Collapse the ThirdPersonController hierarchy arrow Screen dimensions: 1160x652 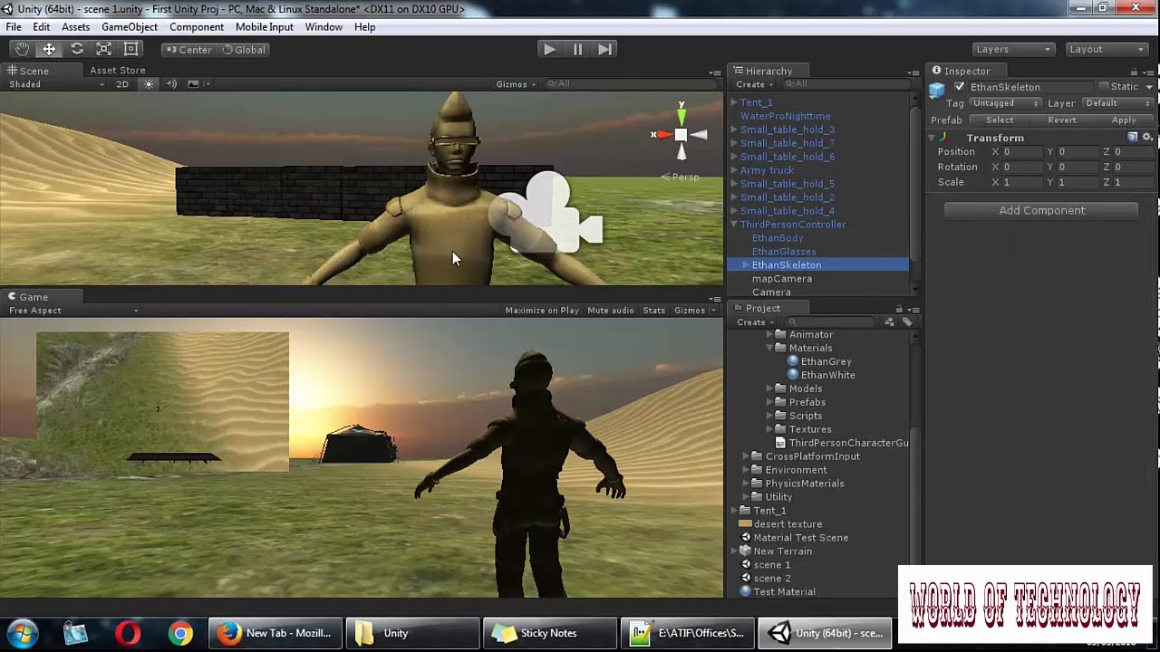734,225
